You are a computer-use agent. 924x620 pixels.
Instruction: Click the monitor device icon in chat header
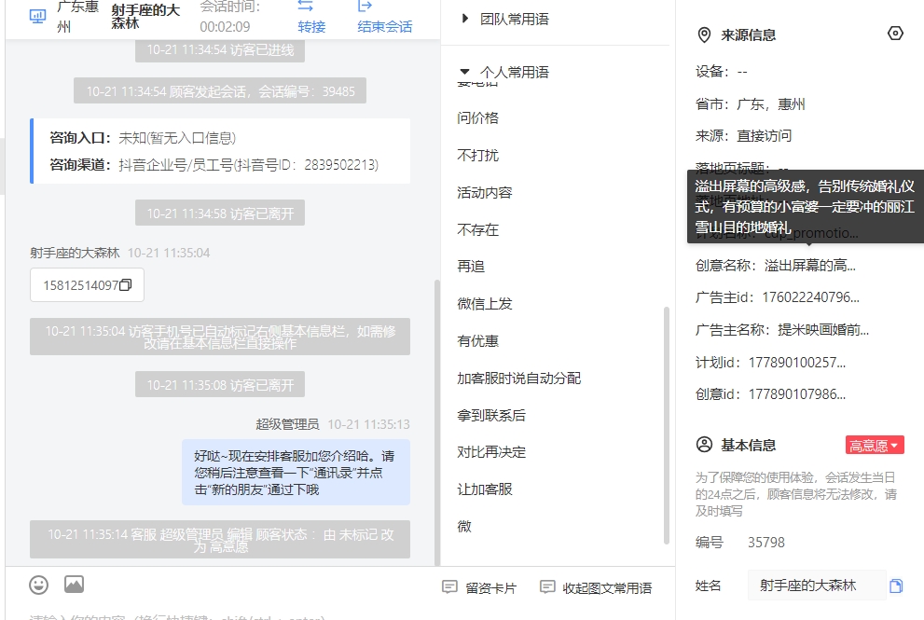(37, 16)
